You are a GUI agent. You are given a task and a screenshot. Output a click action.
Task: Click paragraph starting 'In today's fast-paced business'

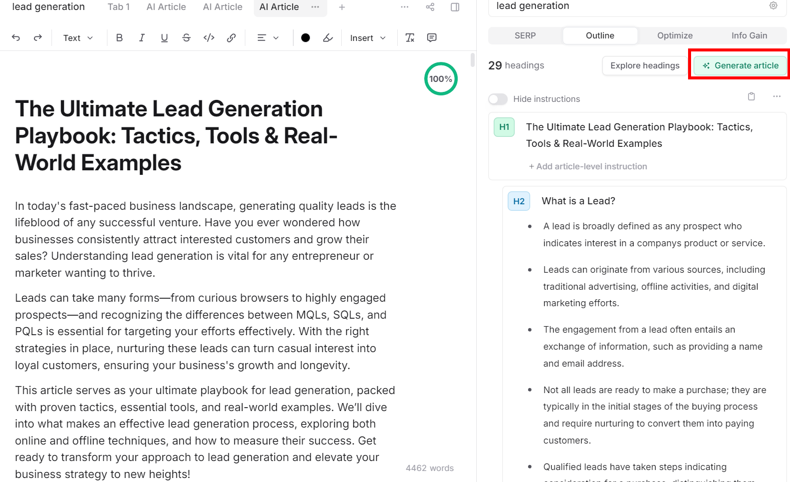(205, 239)
